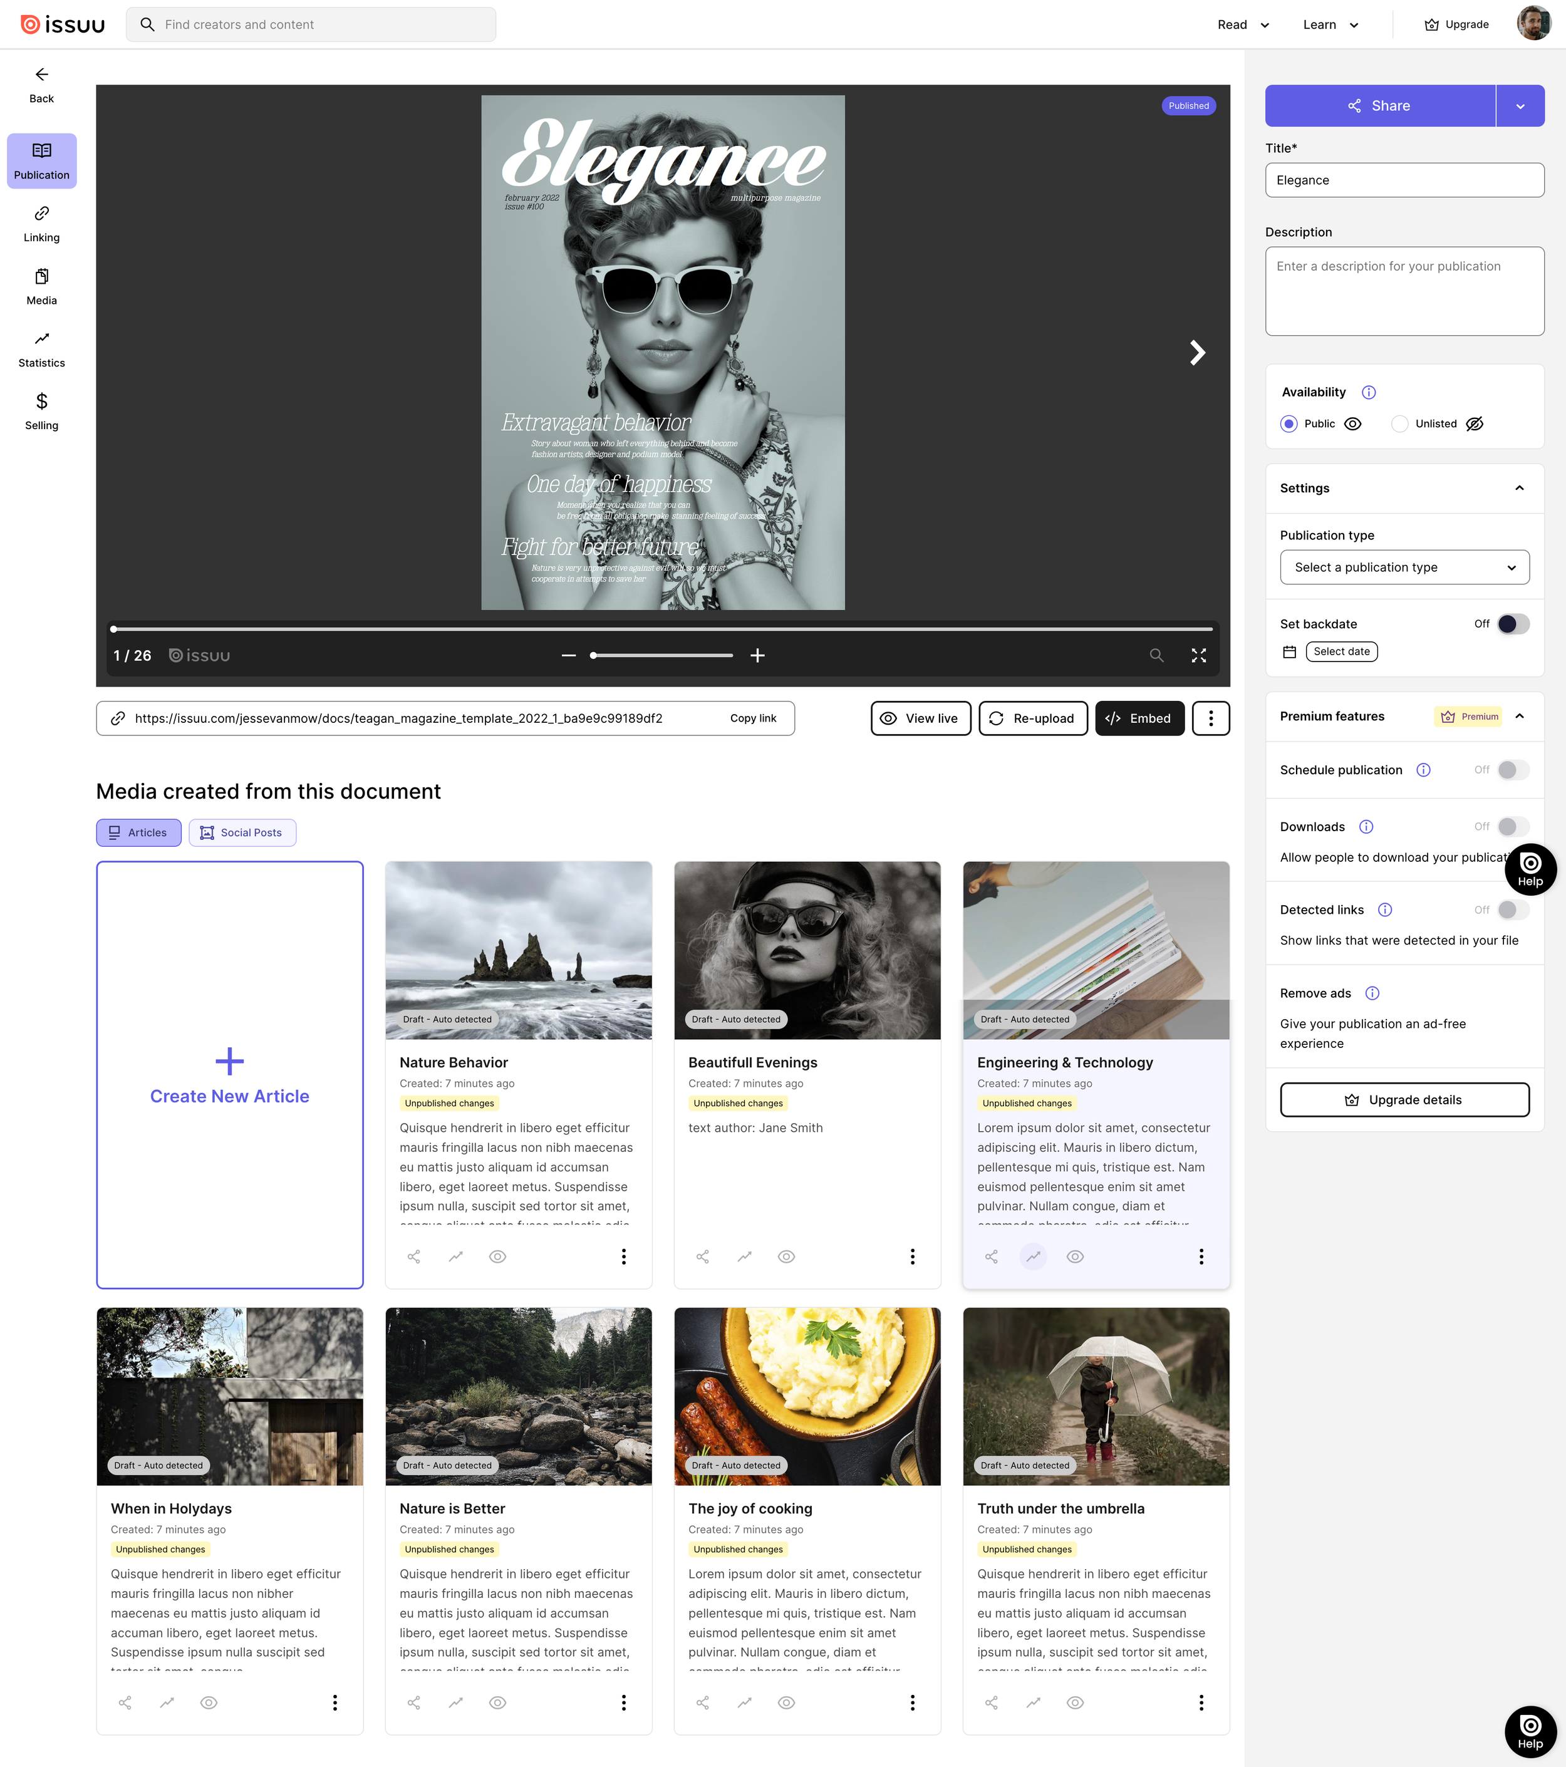Toggle the Schedule publication switch
The height and width of the screenshot is (1767, 1566).
point(1512,769)
